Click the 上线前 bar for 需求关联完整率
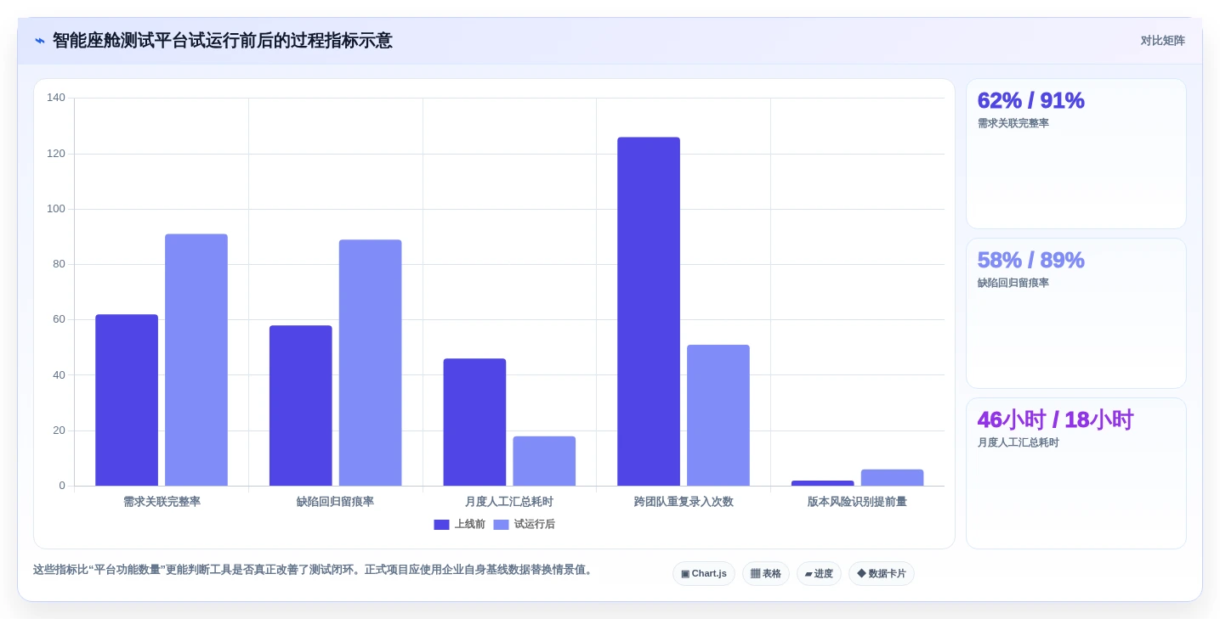The width and height of the screenshot is (1220, 619). click(127, 400)
